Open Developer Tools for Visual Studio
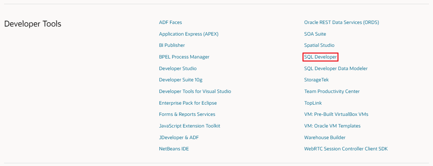This screenshot has width=433, height=166. [x=195, y=91]
